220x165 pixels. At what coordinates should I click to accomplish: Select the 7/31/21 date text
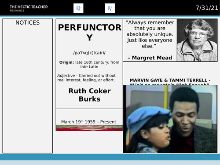pyautogui.click(x=207, y=8)
